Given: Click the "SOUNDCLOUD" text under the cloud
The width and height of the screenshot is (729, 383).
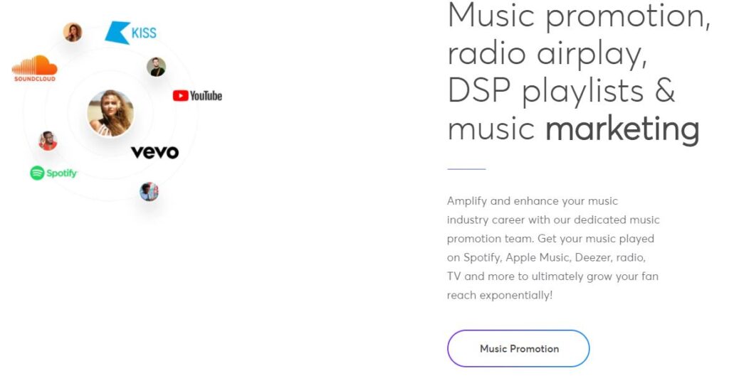Looking at the screenshot, I should (x=35, y=79).
